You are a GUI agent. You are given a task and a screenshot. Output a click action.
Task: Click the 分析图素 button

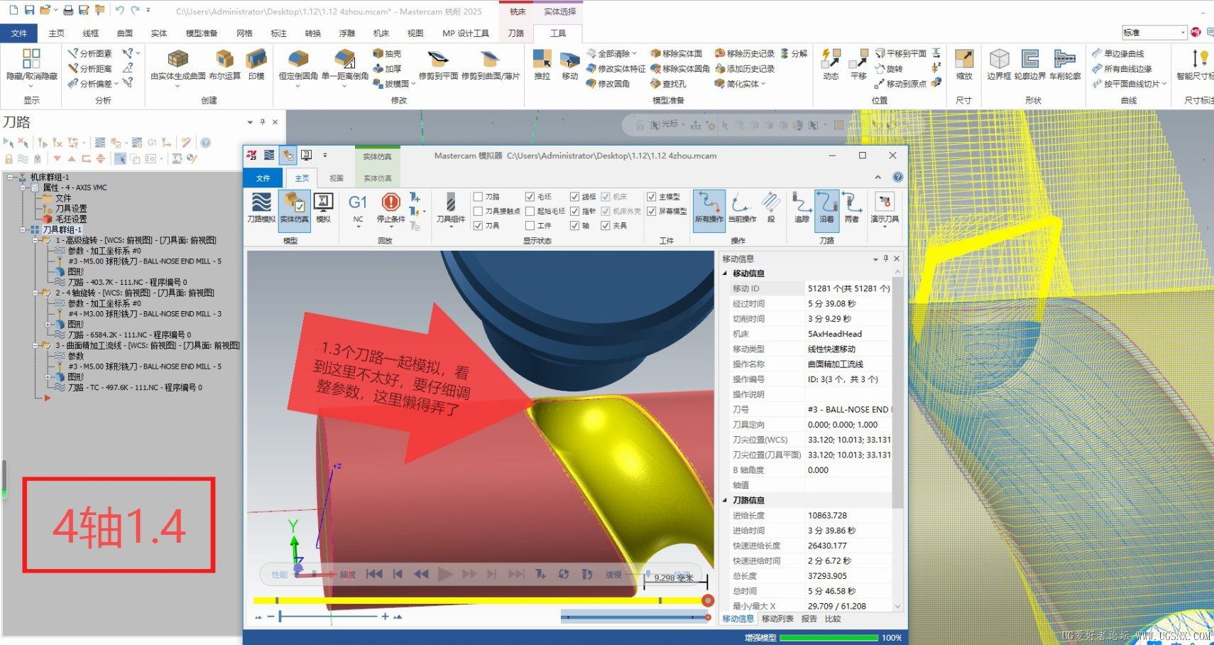click(90, 54)
